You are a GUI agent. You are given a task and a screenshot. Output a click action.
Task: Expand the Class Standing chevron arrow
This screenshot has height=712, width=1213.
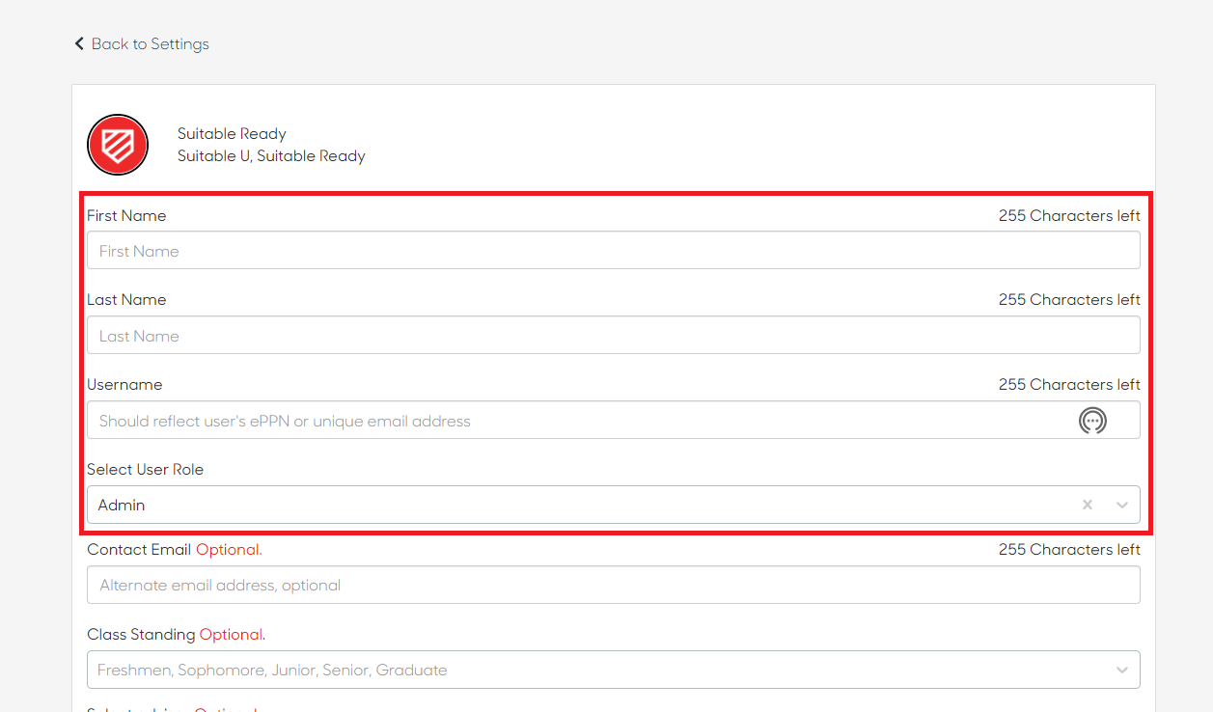(x=1122, y=670)
